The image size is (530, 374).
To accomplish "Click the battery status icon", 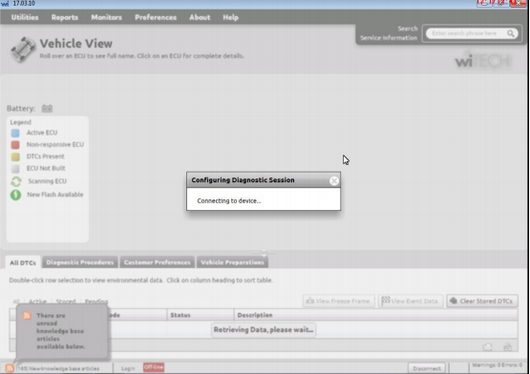I will [47, 109].
